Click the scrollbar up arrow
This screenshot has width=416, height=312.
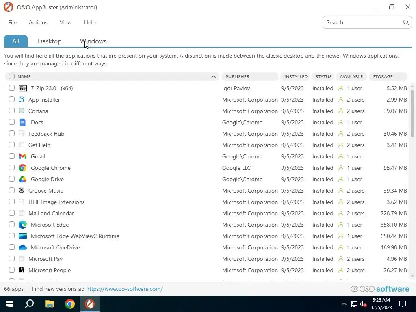tap(412, 85)
